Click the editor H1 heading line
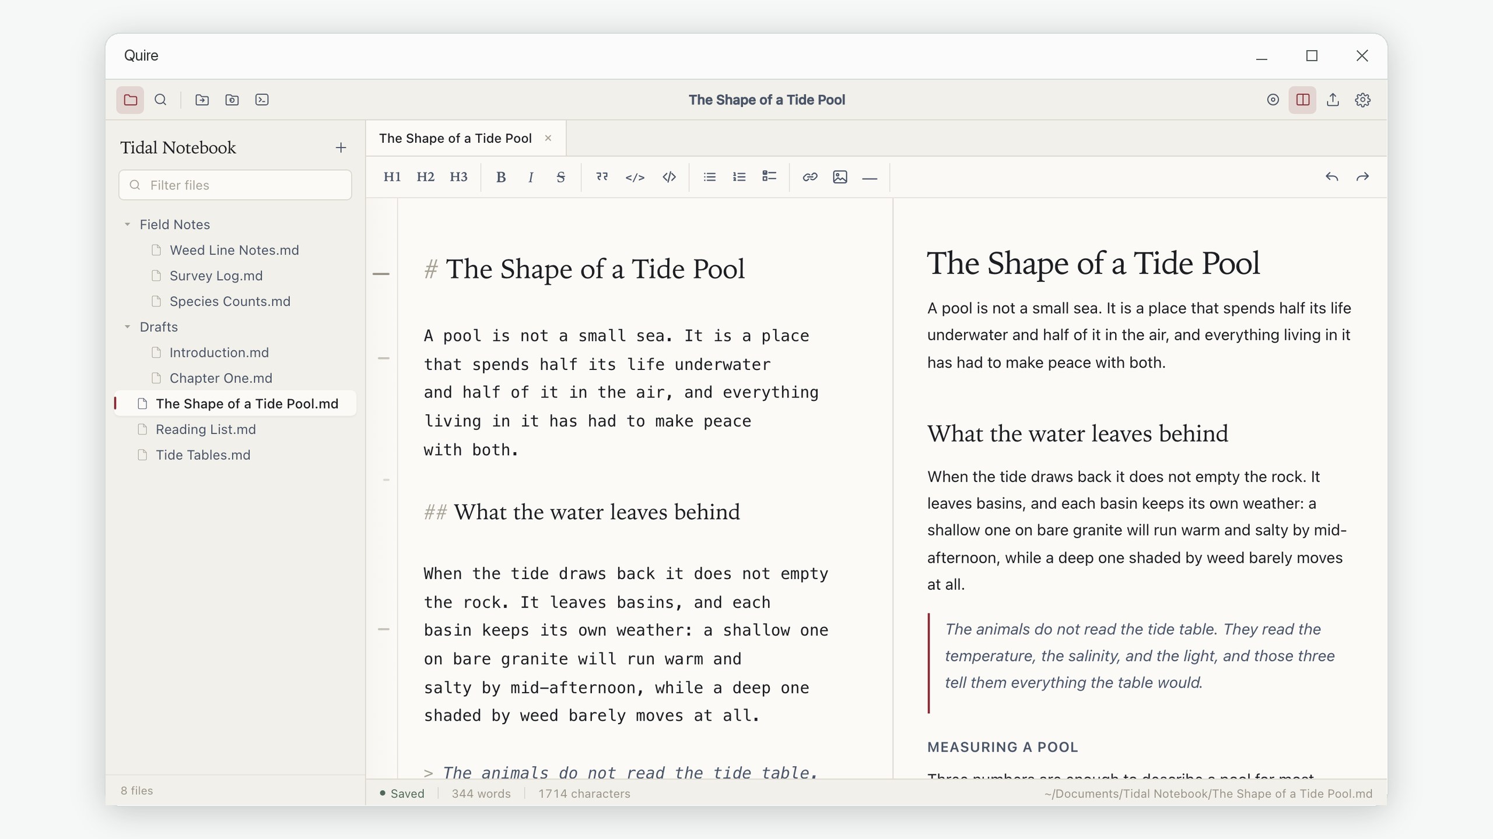This screenshot has height=839, width=1493. pos(584,269)
